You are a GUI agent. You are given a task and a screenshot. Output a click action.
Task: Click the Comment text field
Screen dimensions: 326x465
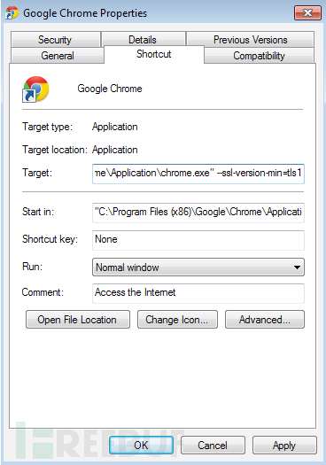[198, 293]
